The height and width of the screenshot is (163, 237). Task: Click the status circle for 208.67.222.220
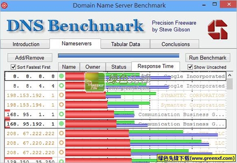[61, 152]
